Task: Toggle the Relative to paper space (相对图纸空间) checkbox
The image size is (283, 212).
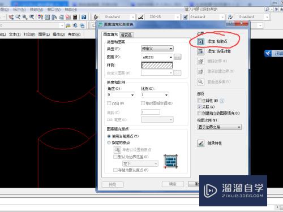Action: [143, 103]
